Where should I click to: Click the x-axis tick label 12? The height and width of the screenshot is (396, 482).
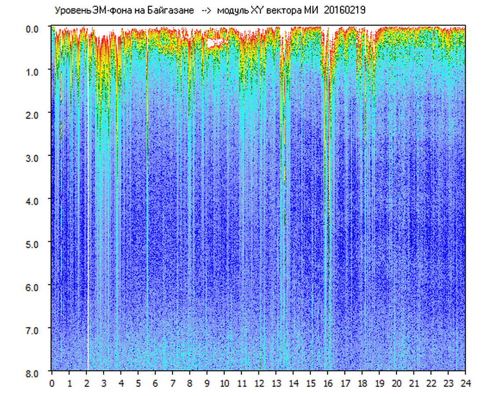point(259,383)
